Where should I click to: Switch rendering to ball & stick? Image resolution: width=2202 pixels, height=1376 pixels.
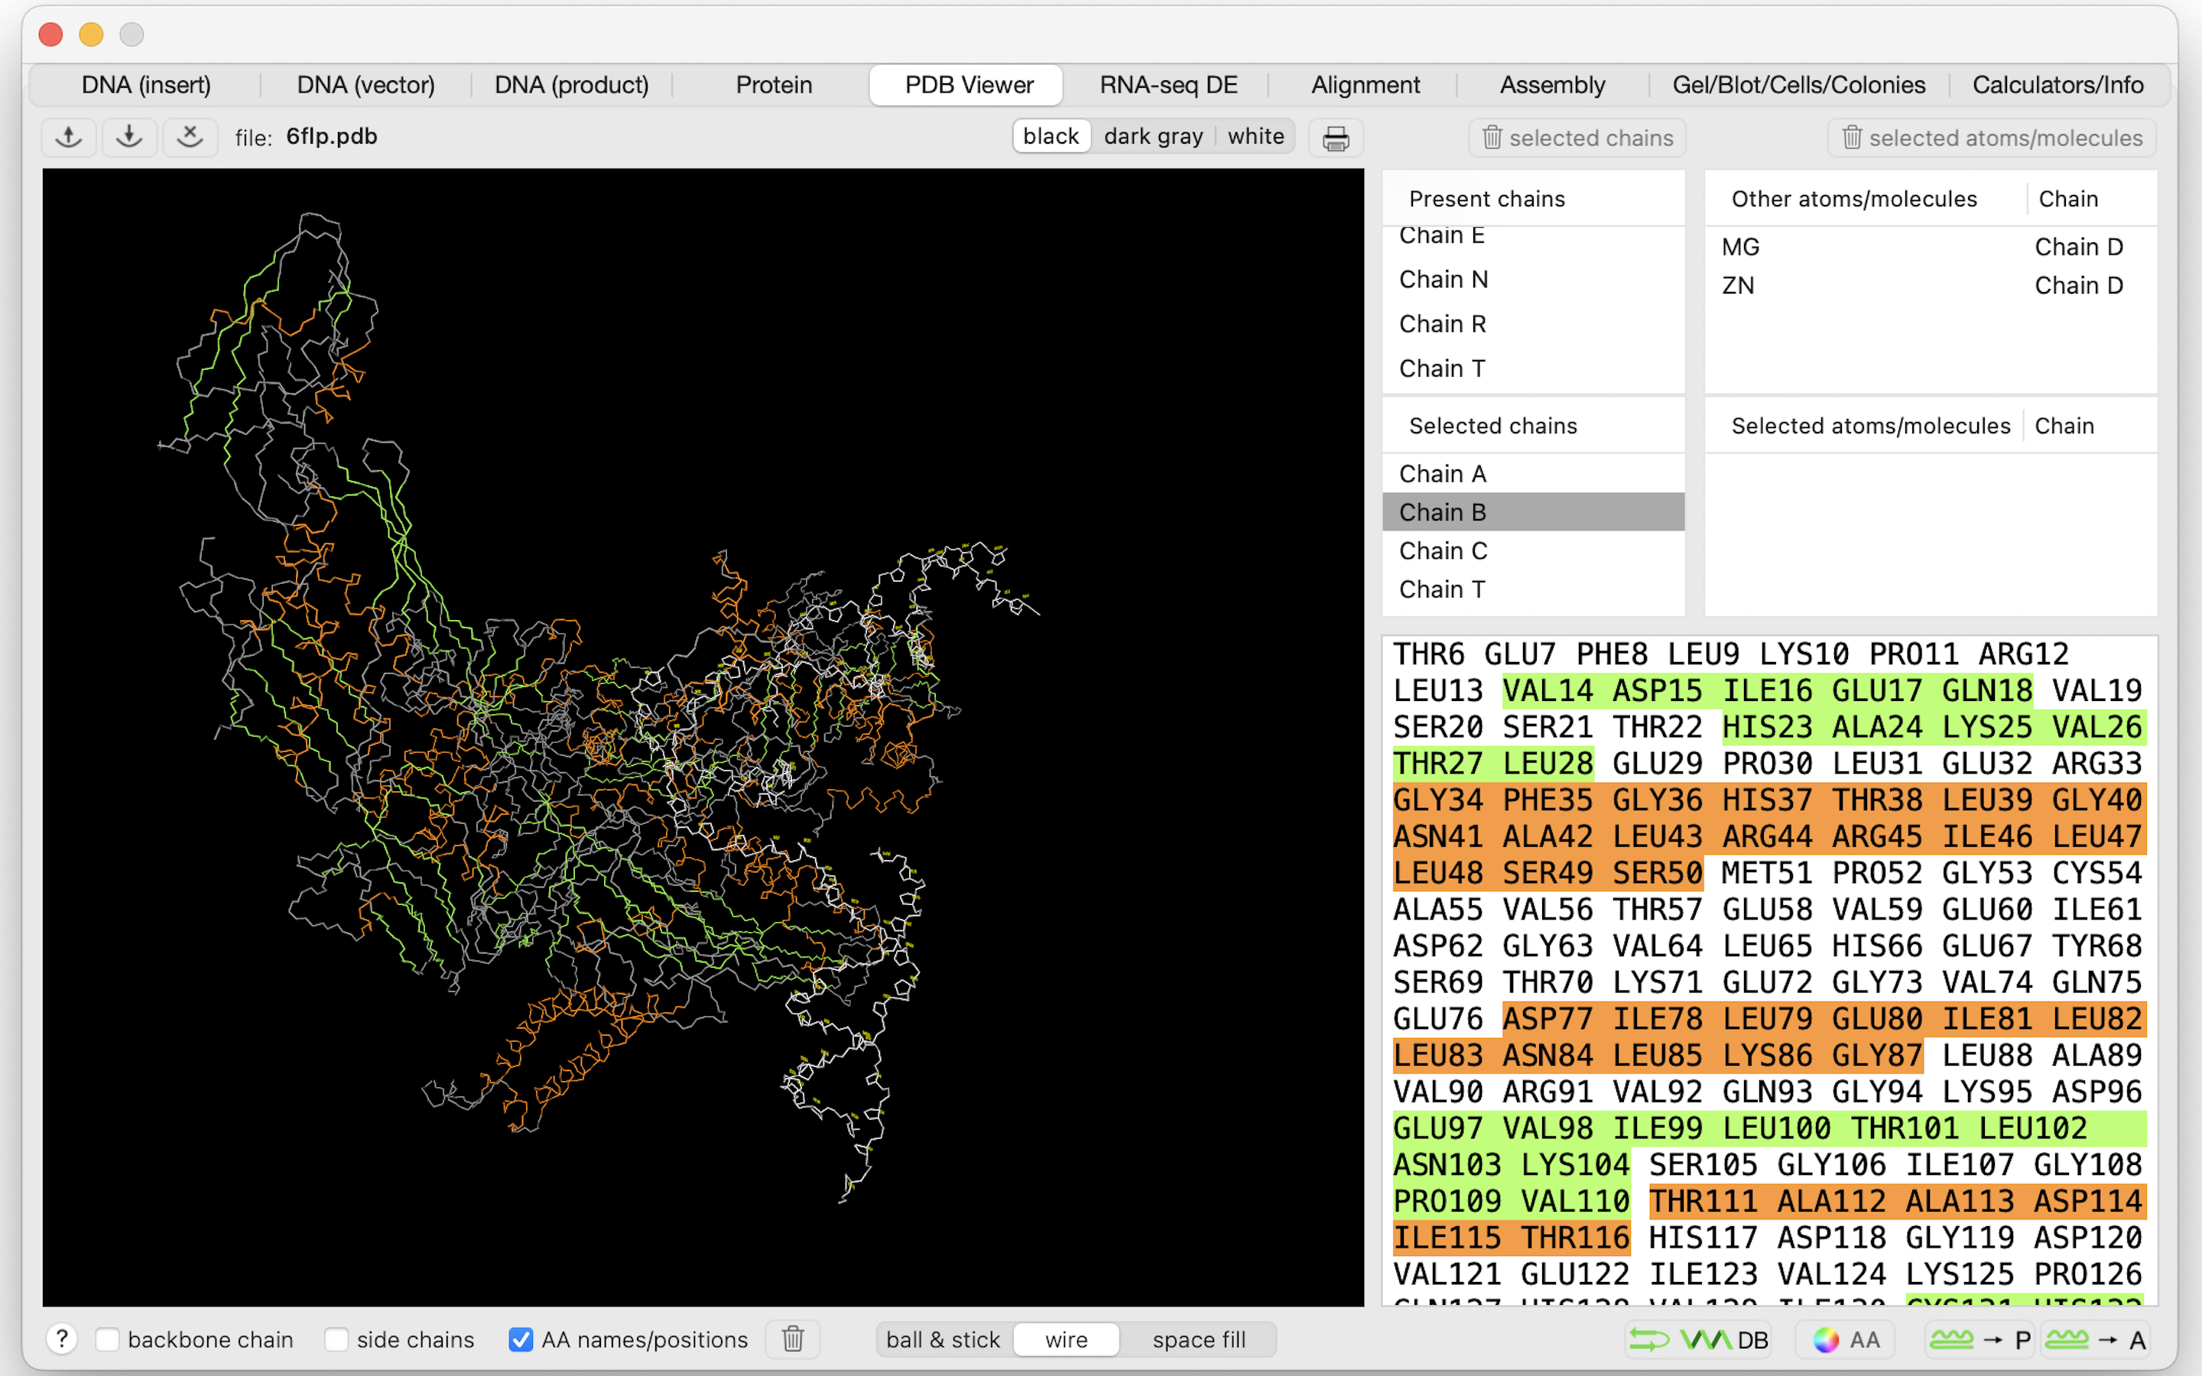pos(943,1339)
